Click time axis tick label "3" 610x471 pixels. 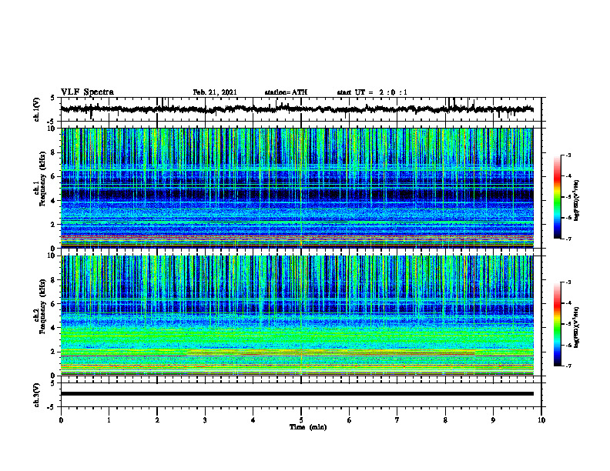[205, 420]
